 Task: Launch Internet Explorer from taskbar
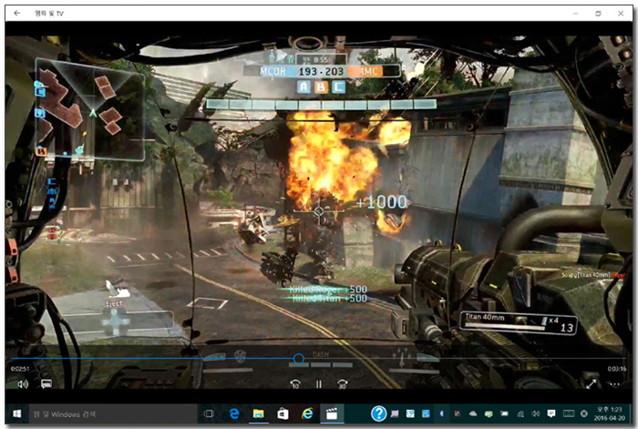tap(307, 414)
